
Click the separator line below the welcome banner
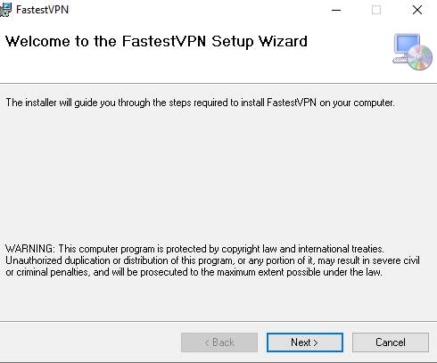point(218,84)
